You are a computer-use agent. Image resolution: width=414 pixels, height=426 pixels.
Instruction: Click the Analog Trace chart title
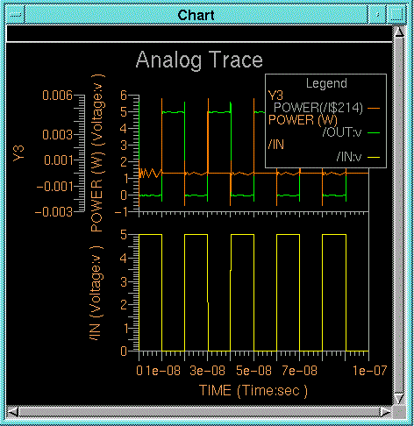199,60
